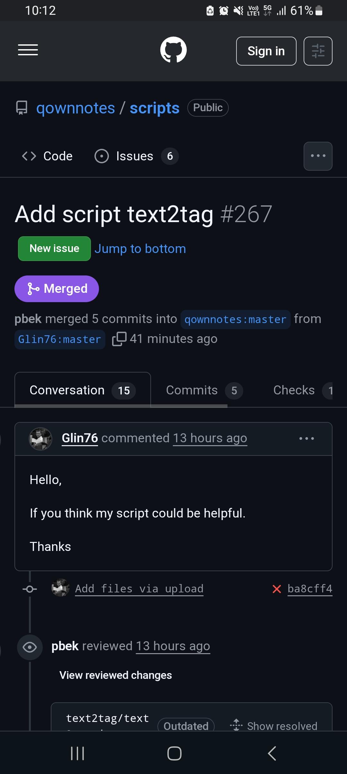Click the Sign in button
This screenshot has width=347, height=774.
[266, 51]
